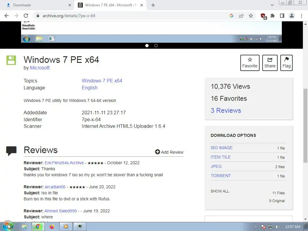
Task: Open the JPEG download option
Action: (216, 166)
